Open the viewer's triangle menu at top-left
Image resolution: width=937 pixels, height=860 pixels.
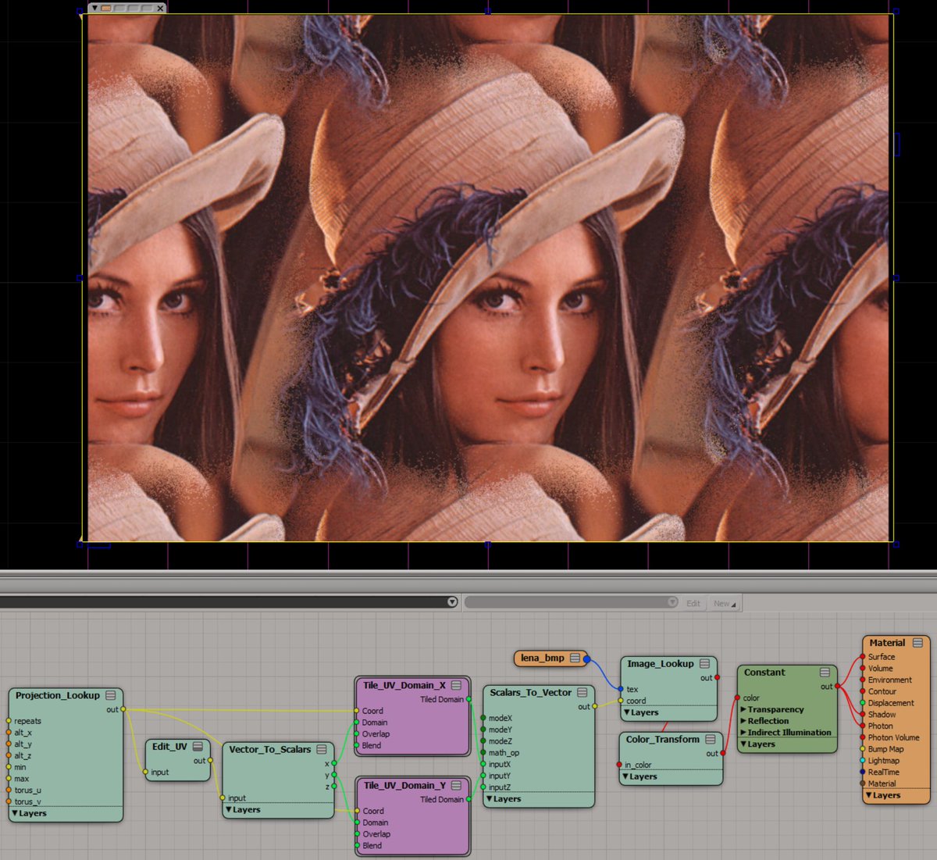pos(94,8)
